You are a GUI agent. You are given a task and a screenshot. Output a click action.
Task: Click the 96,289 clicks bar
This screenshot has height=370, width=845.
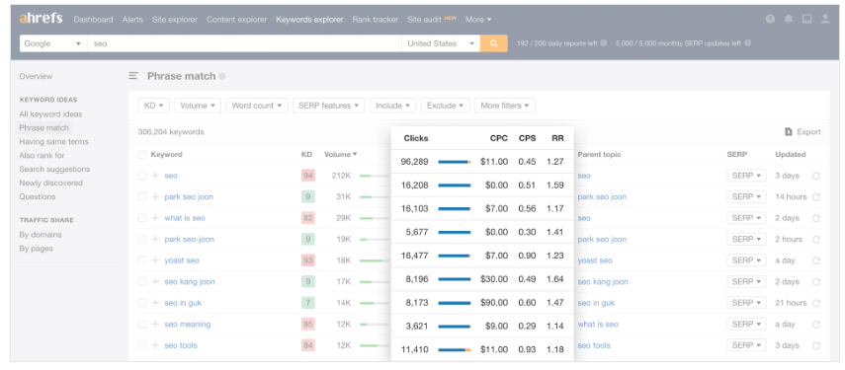[455, 162]
